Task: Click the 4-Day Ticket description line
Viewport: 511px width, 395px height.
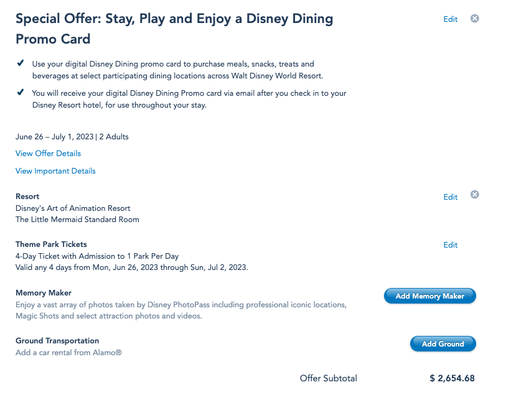Action: (97, 256)
